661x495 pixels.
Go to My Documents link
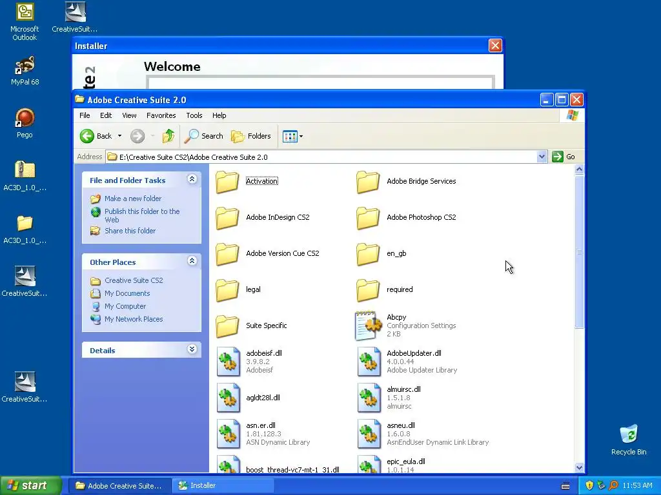(x=127, y=294)
